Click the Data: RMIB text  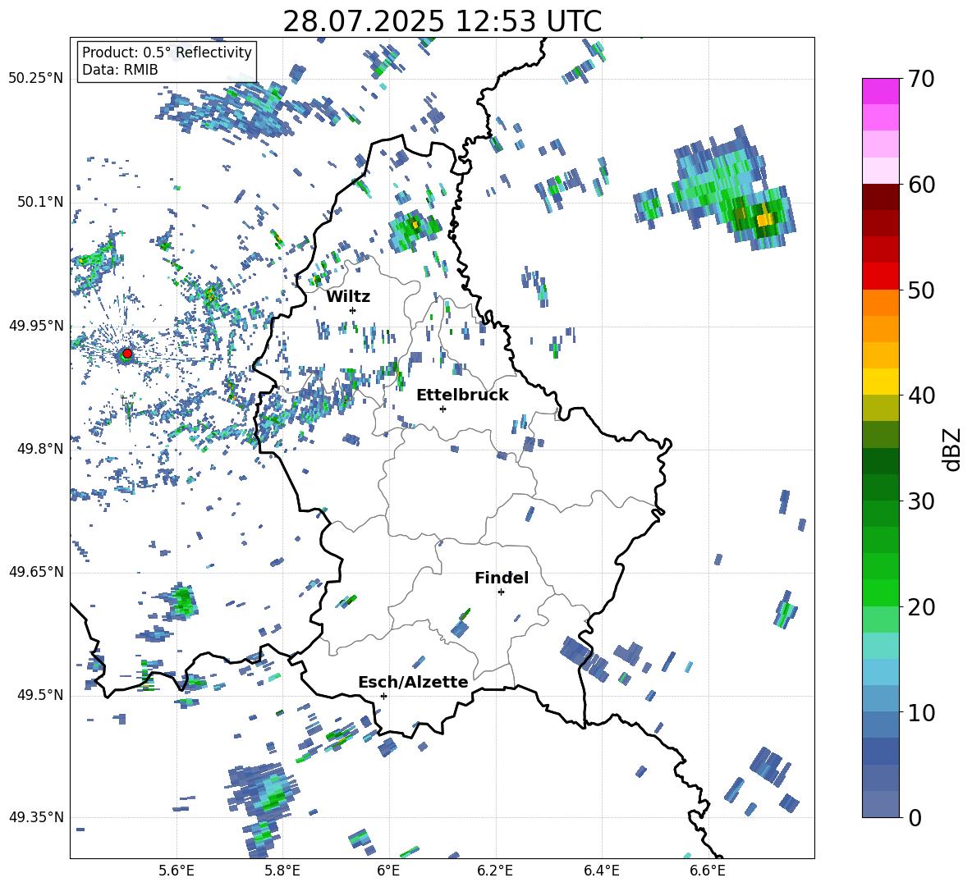(x=120, y=70)
